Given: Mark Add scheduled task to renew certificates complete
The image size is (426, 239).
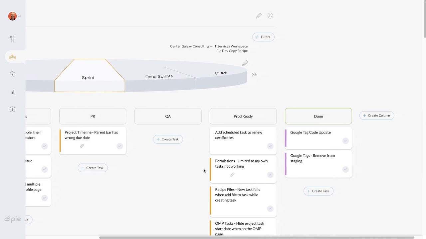Looking at the screenshot, I should coord(270,146).
